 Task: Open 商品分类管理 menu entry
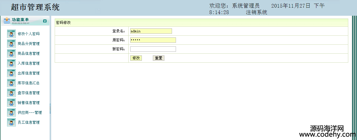pos(28,44)
